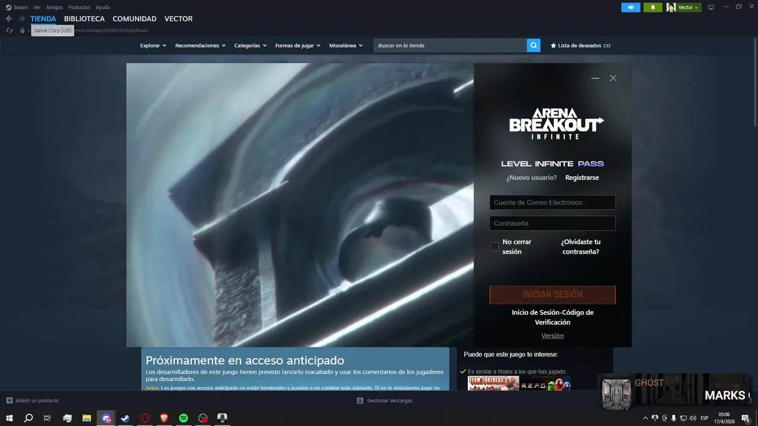Click Añadir un producto

click(x=33, y=401)
